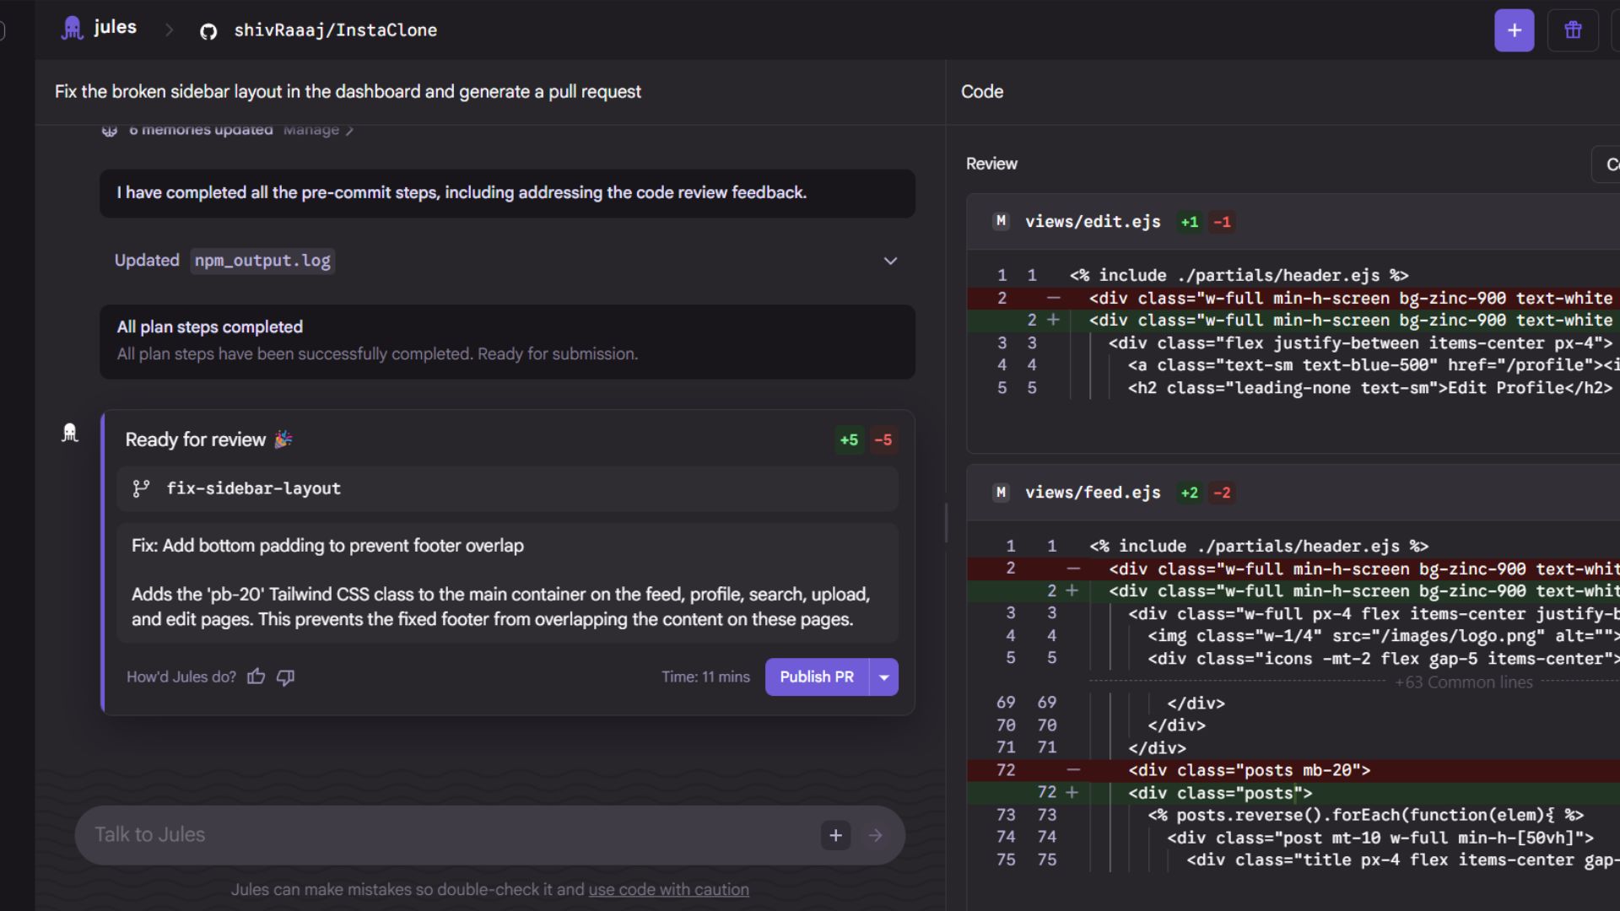Give thumbs up feedback for Jules
1620x911 pixels.
pyautogui.click(x=256, y=677)
